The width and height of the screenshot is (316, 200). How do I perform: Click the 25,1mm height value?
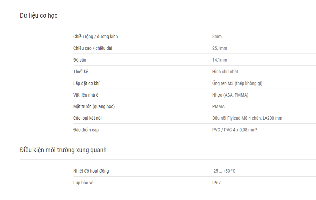[220, 48]
